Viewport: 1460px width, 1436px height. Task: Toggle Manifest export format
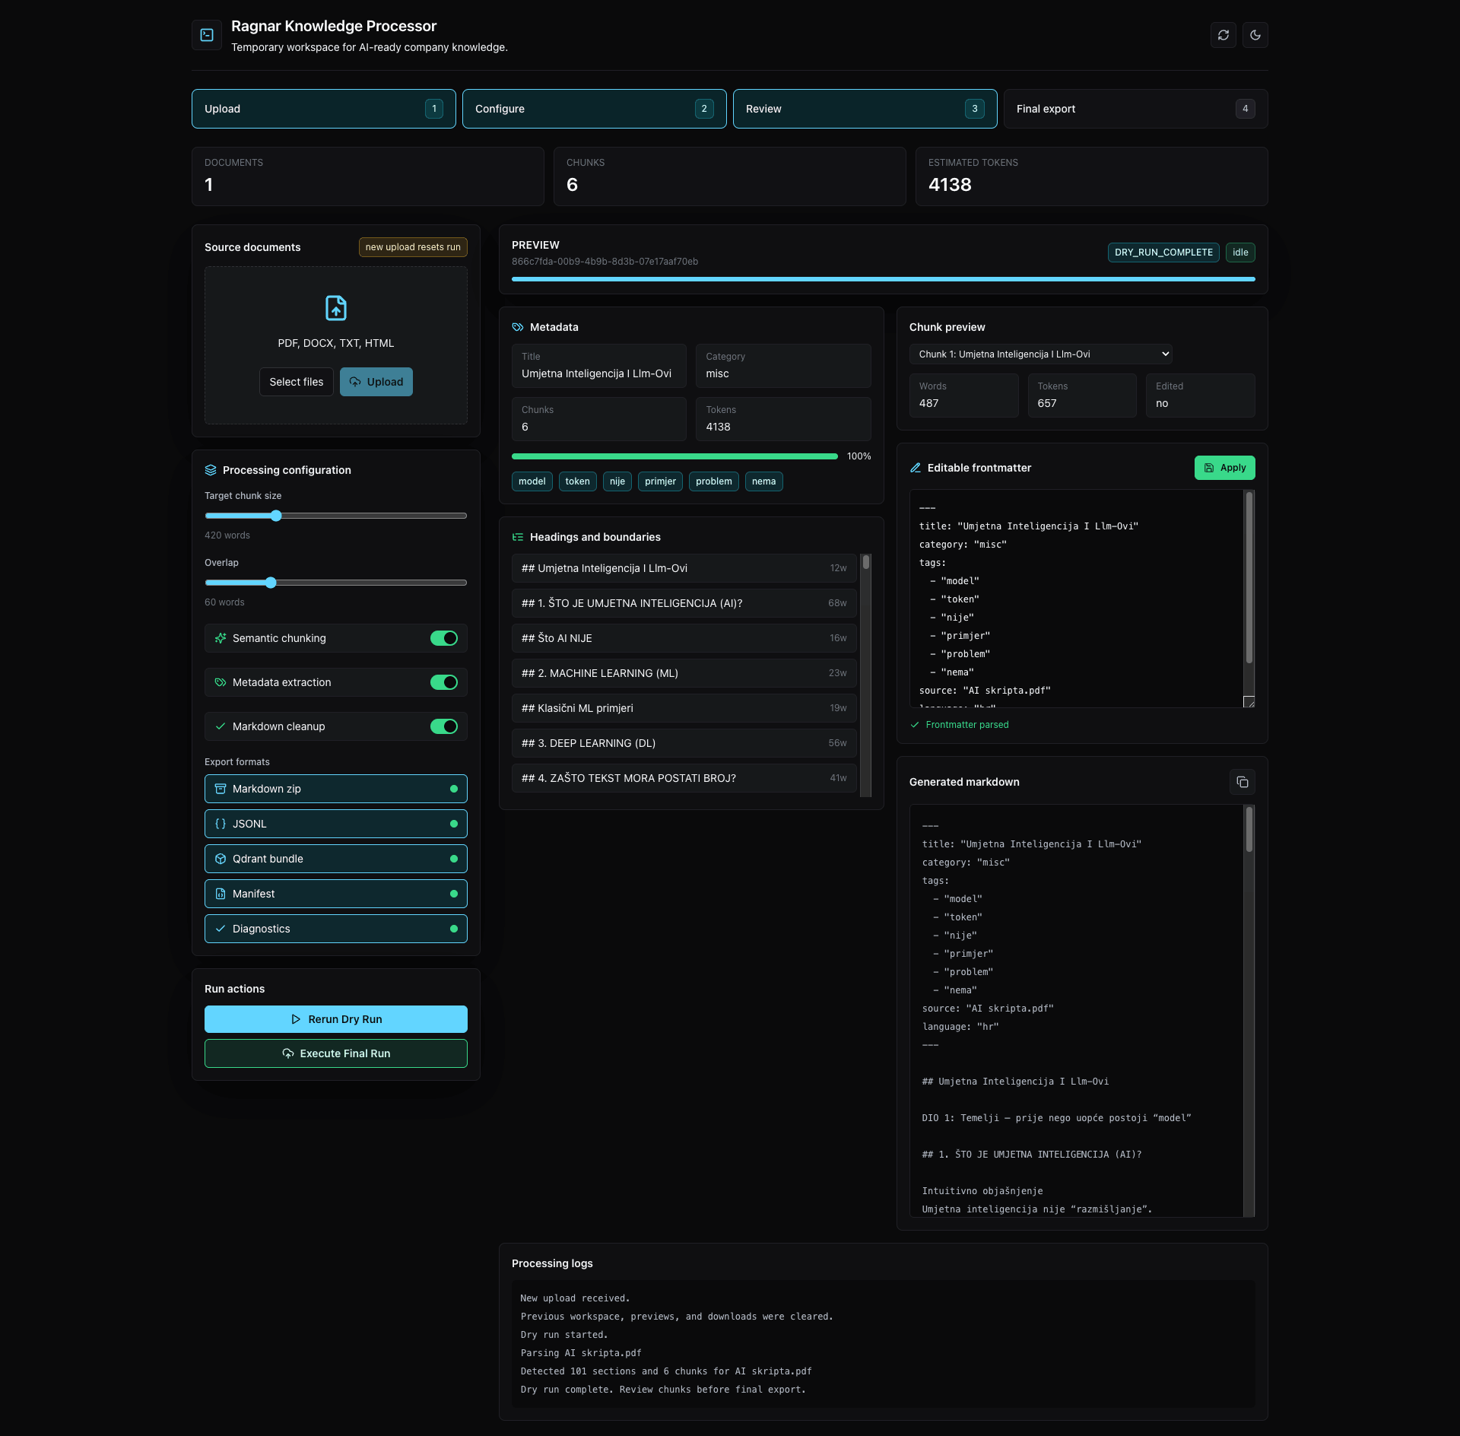(336, 894)
